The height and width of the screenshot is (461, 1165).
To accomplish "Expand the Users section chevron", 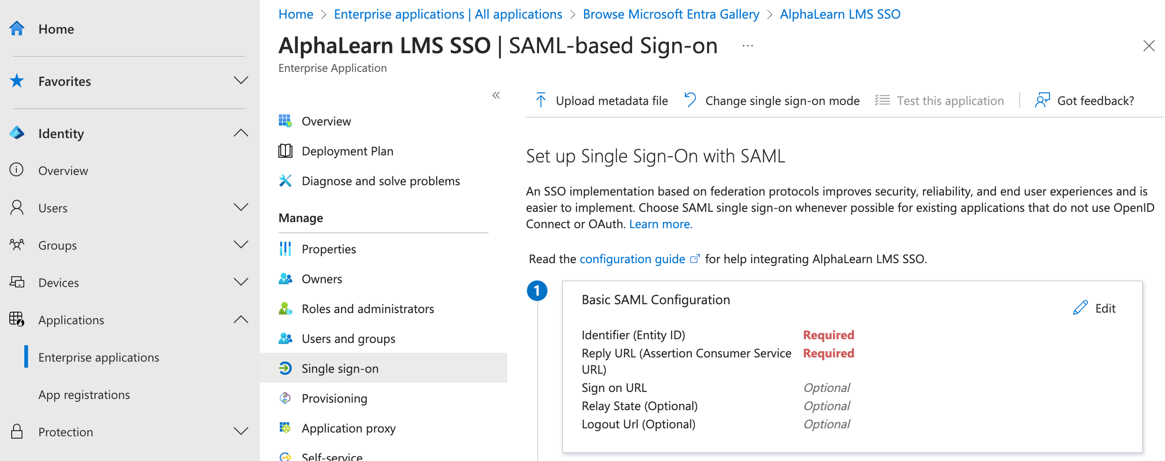I will (241, 208).
